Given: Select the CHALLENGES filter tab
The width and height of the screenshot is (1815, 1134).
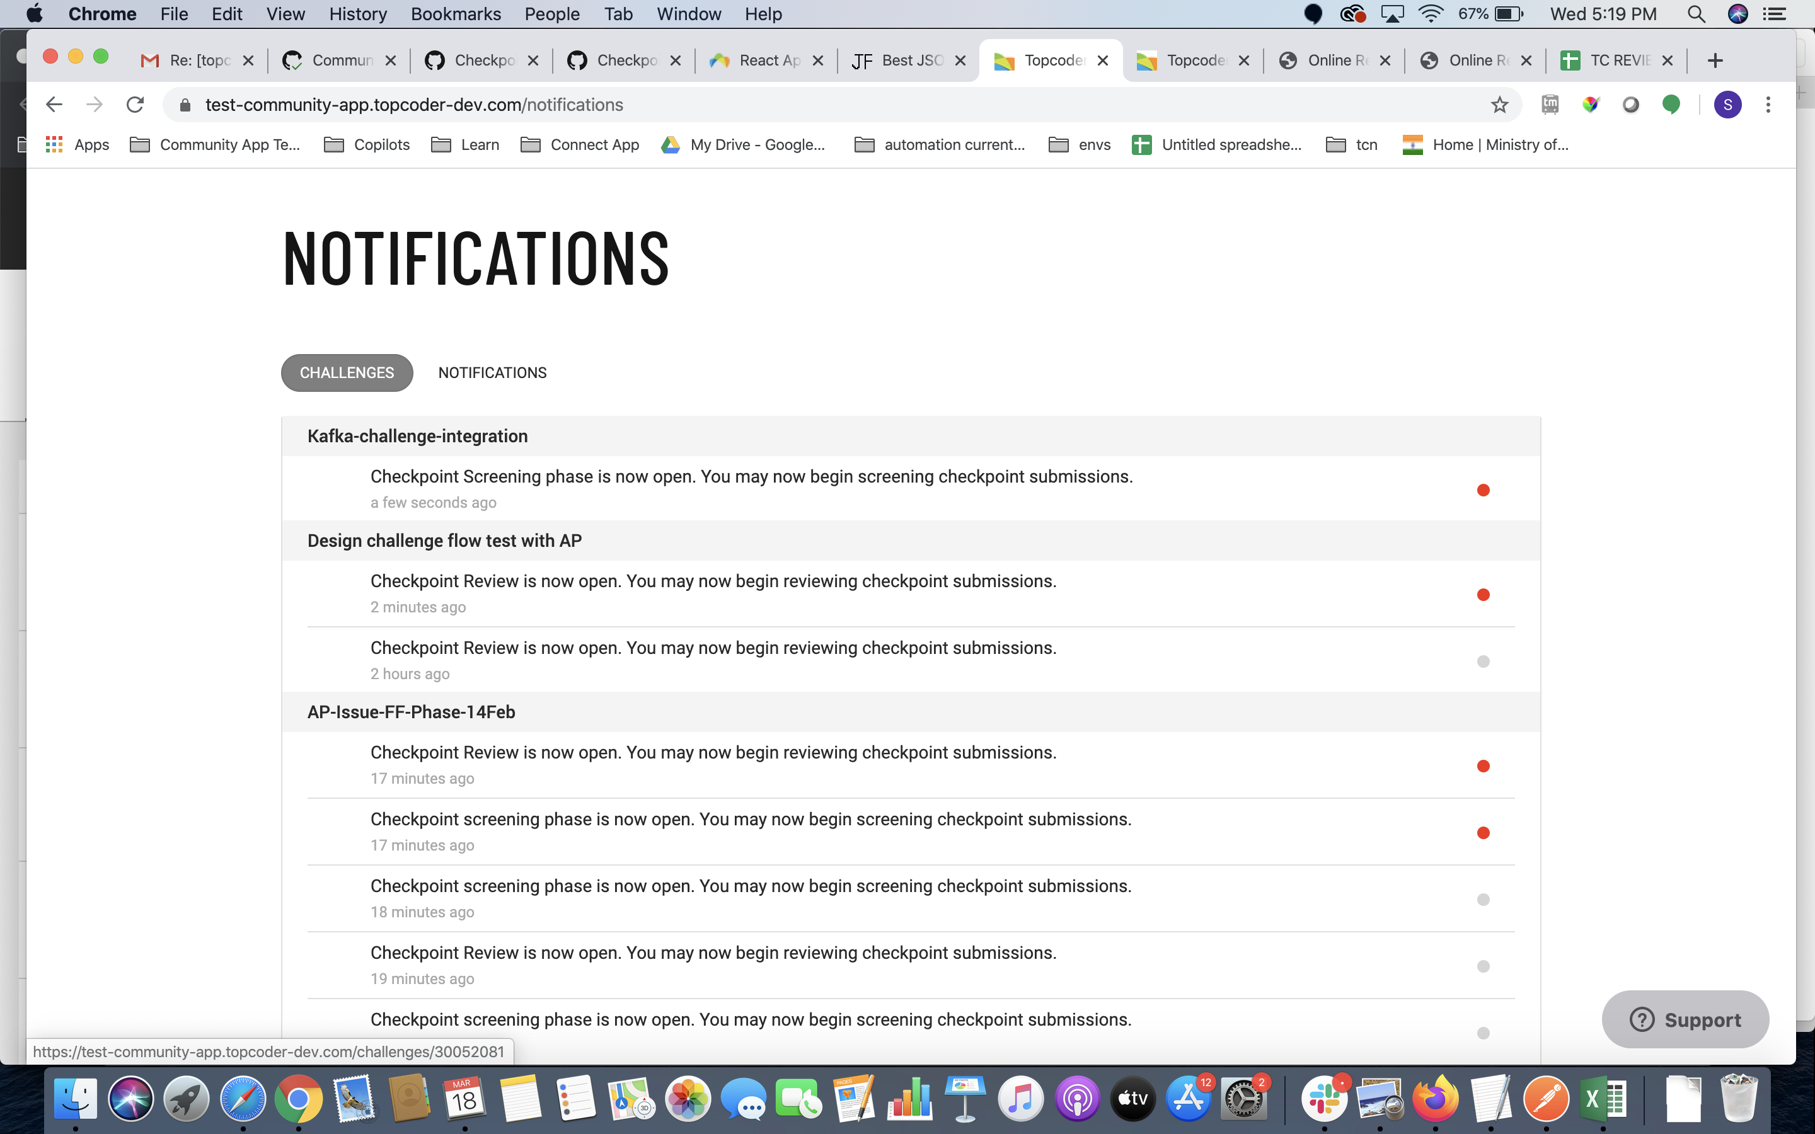Looking at the screenshot, I should 347,373.
